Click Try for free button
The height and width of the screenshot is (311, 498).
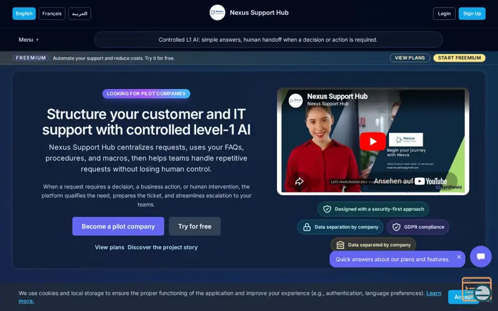(x=195, y=226)
